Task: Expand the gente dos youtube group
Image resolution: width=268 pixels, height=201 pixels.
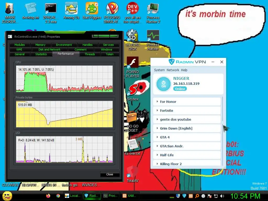Action: pyautogui.click(x=187, y=119)
